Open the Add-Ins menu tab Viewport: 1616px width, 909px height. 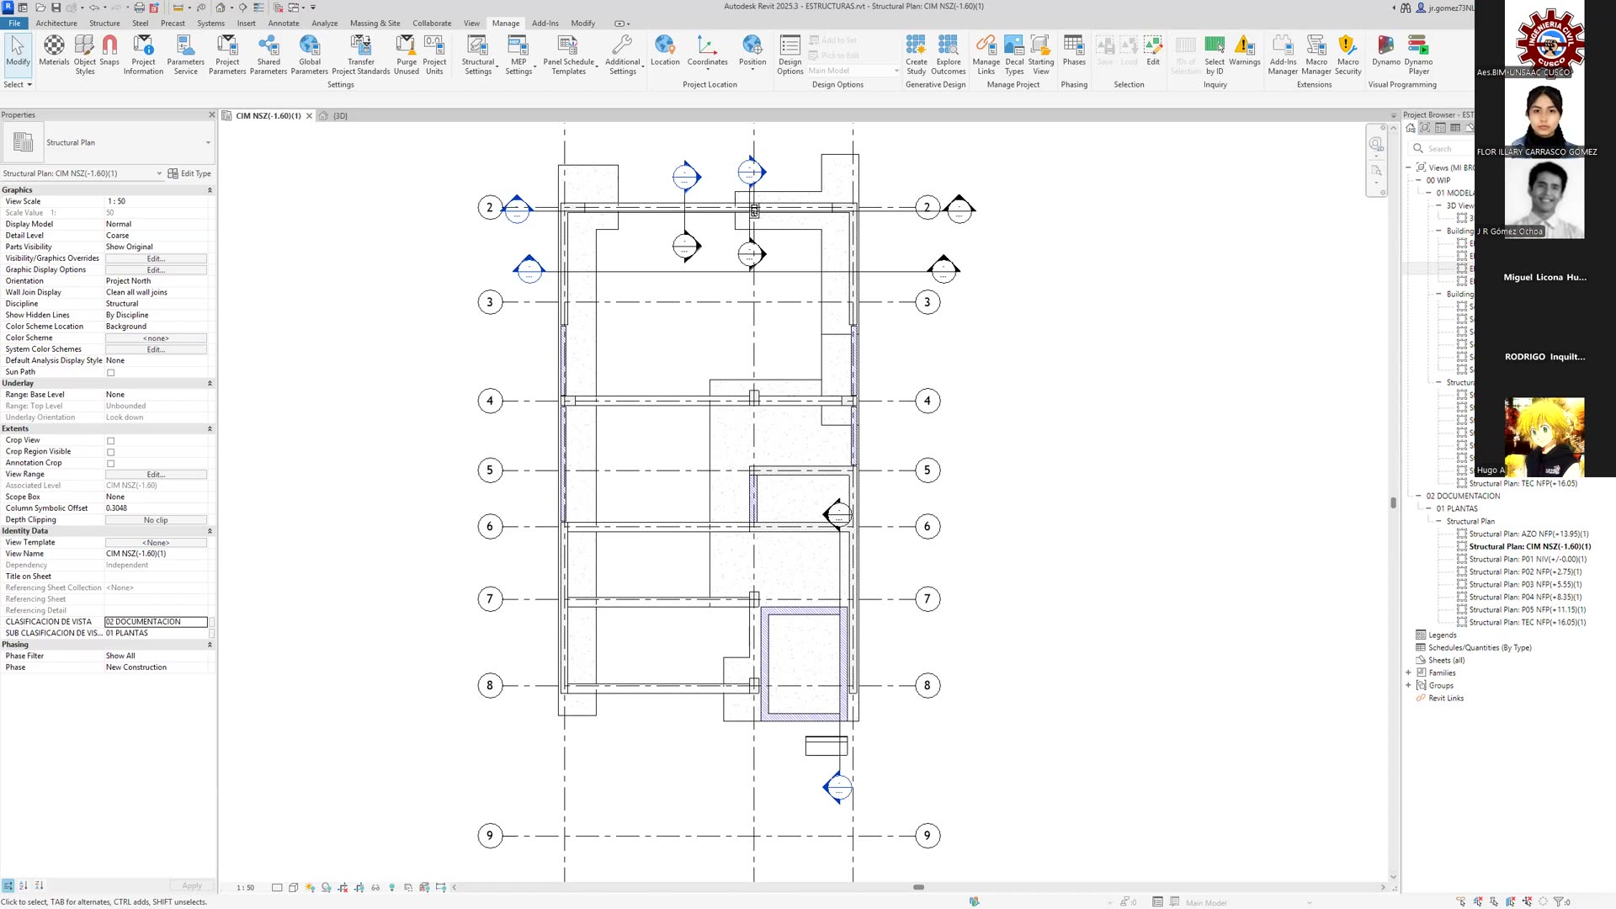click(545, 23)
